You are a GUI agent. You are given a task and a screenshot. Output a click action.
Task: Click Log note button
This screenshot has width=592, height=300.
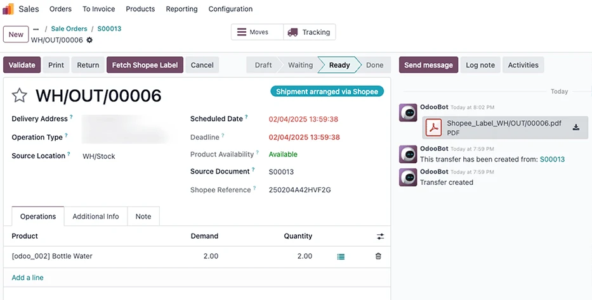pos(480,65)
